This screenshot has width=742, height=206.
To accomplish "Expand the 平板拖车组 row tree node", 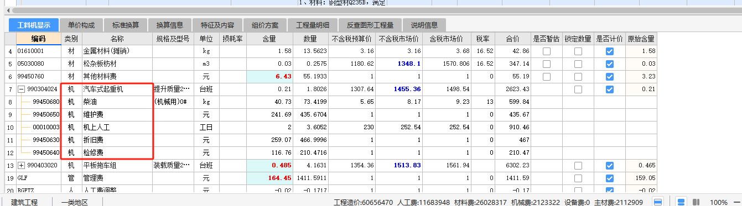I will pos(22,165).
